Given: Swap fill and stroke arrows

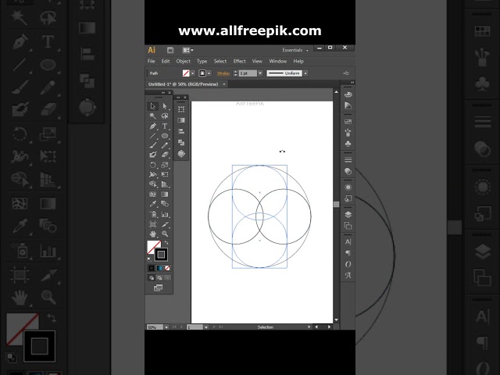Looking at the screenshot, I should click(x=166, y=243).
